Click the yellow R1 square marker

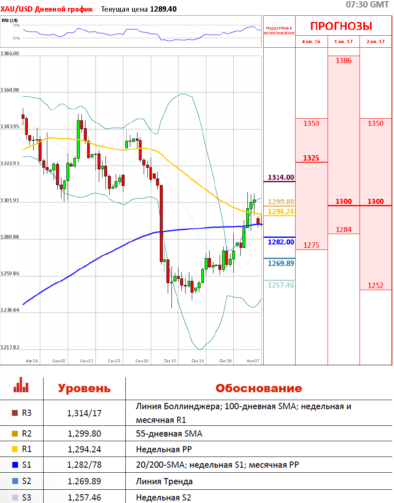point(15,449)
